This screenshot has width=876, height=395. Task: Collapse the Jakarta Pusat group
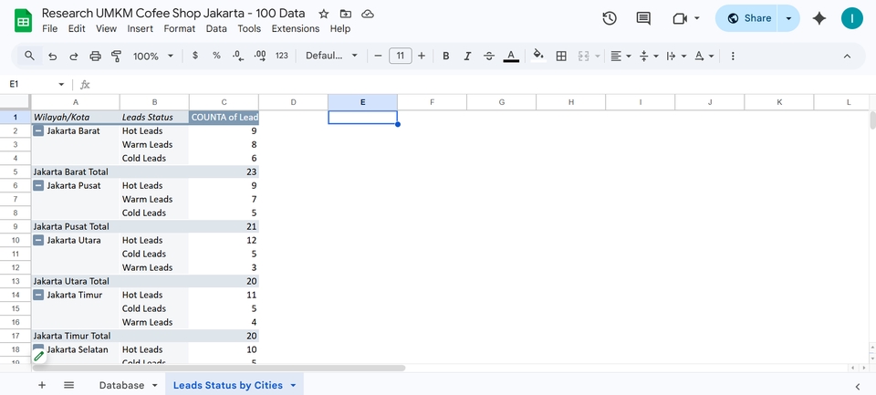pos(38,186)
